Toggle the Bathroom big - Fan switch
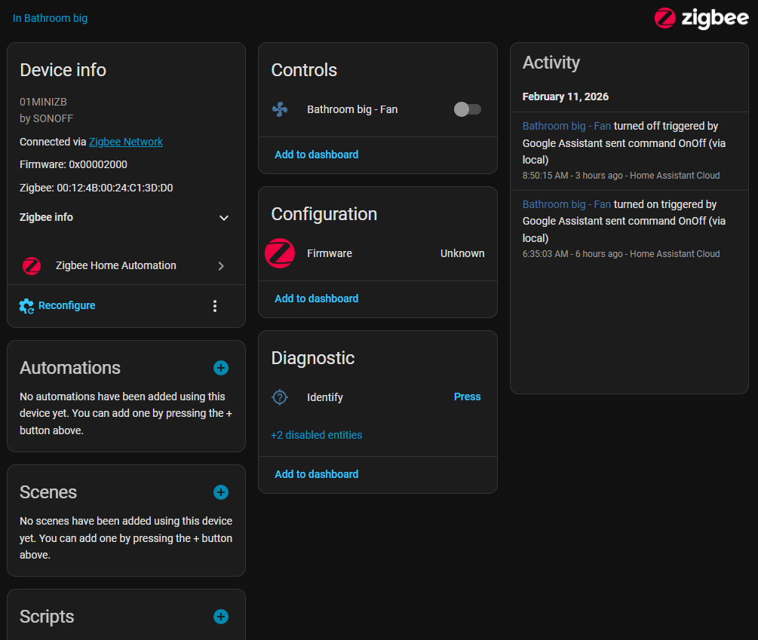The width and height of the screenshot is (758, 640). tap(468, 109)
